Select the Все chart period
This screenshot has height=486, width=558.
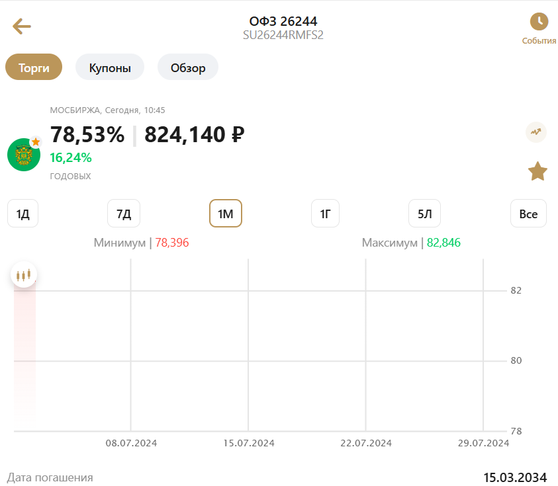point(528,214)
